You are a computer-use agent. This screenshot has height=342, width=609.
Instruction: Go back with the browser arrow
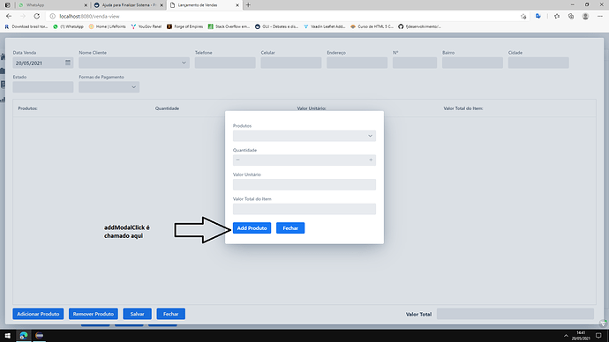pyautogui.click(x=9, y=16)
